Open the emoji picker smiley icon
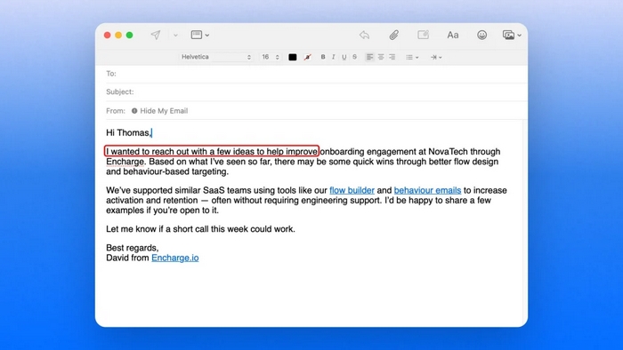The height and width of the screenshot is (350, 623). pos(482,35)
